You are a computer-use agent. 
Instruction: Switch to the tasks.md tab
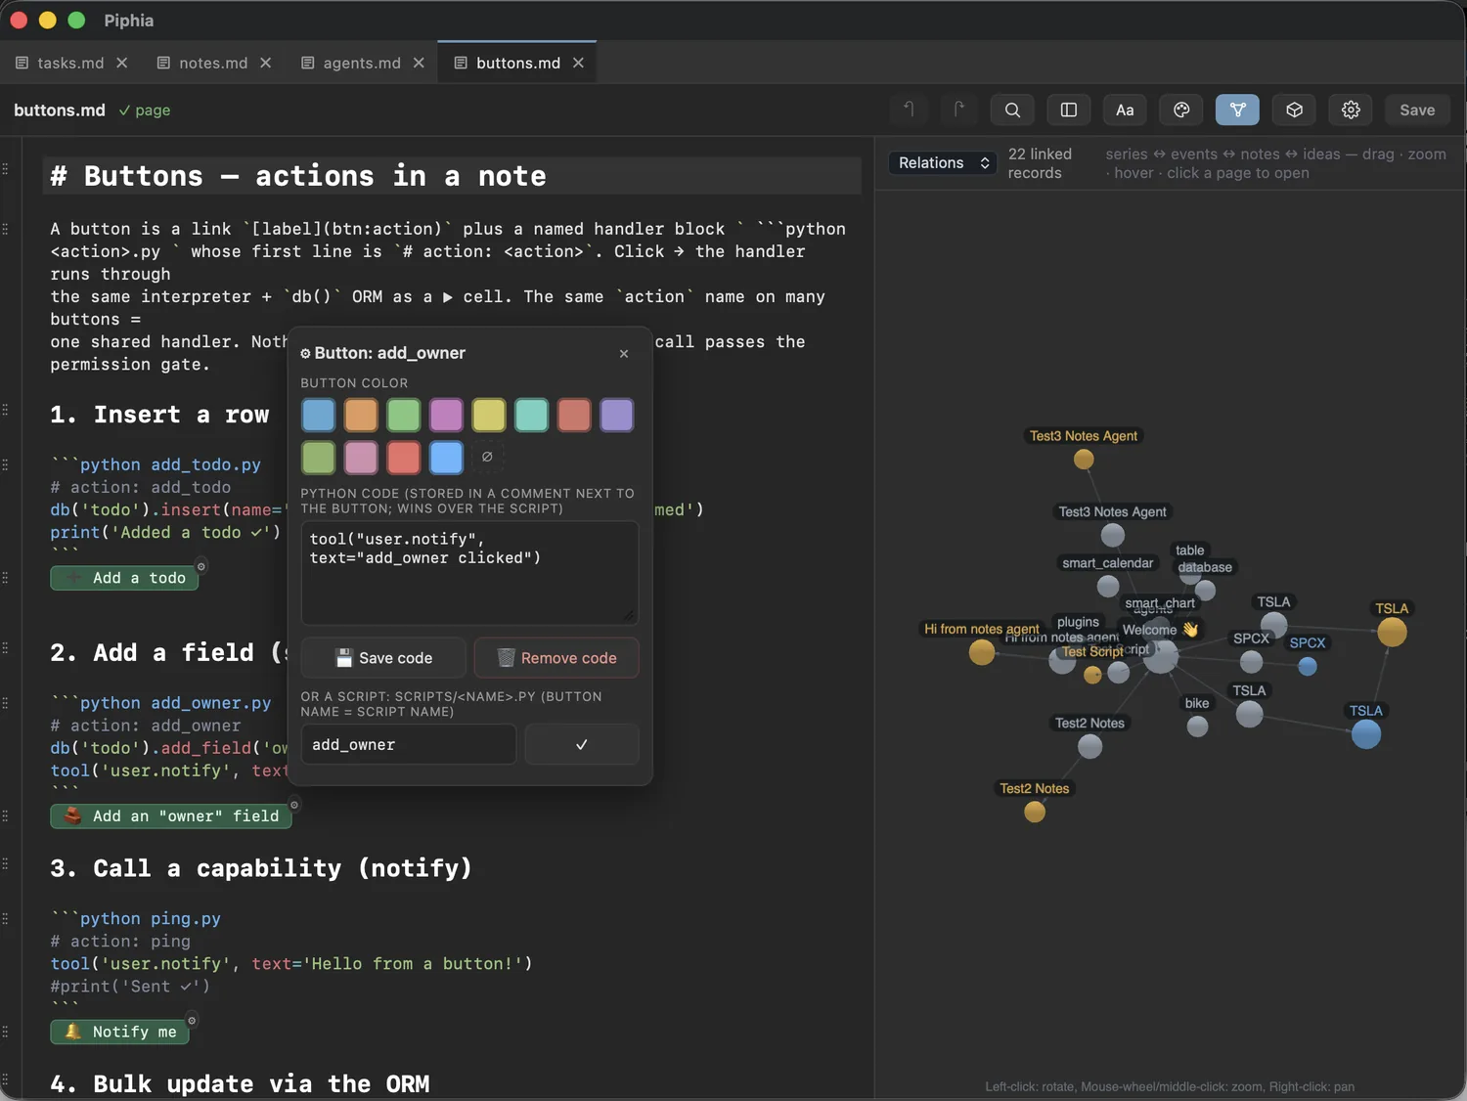tap(70, 63)
